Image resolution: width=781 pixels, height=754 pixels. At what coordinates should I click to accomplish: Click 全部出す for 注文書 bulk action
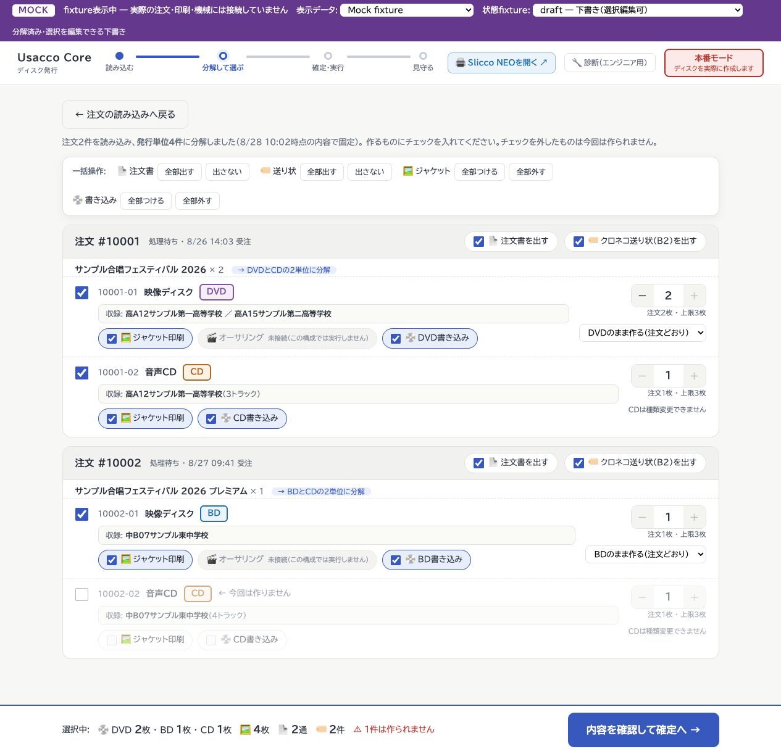click(180, 172)
